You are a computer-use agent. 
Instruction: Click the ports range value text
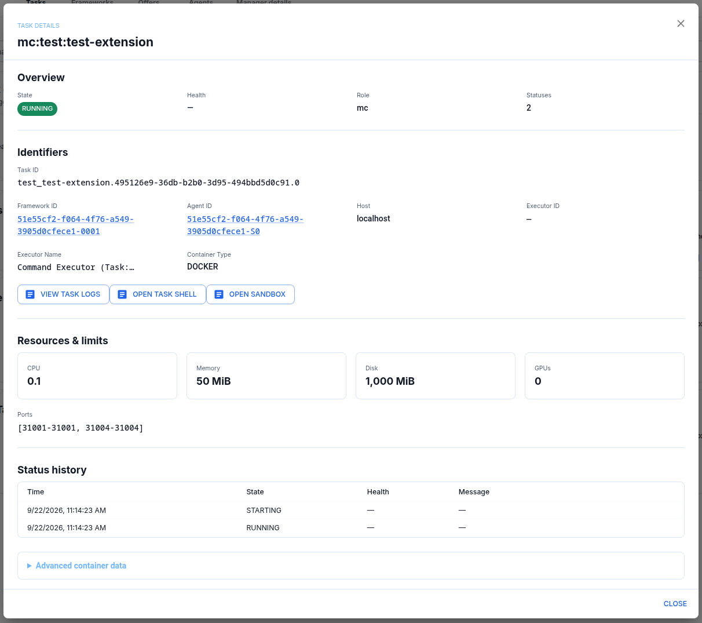81,428
